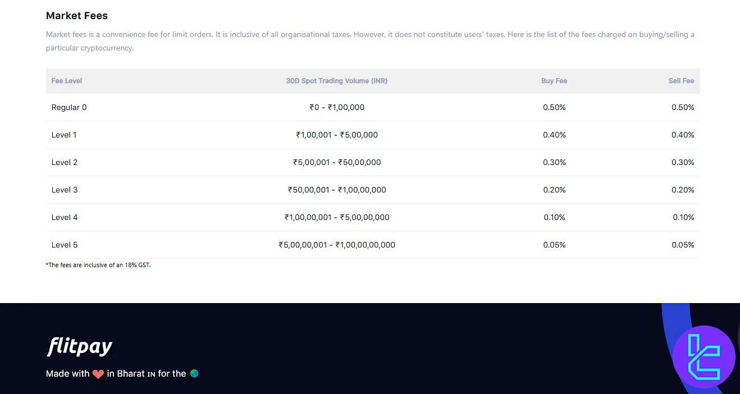Click the Buy Fee column header
Viewport: 740px width, 394px height.
(554, 81)
